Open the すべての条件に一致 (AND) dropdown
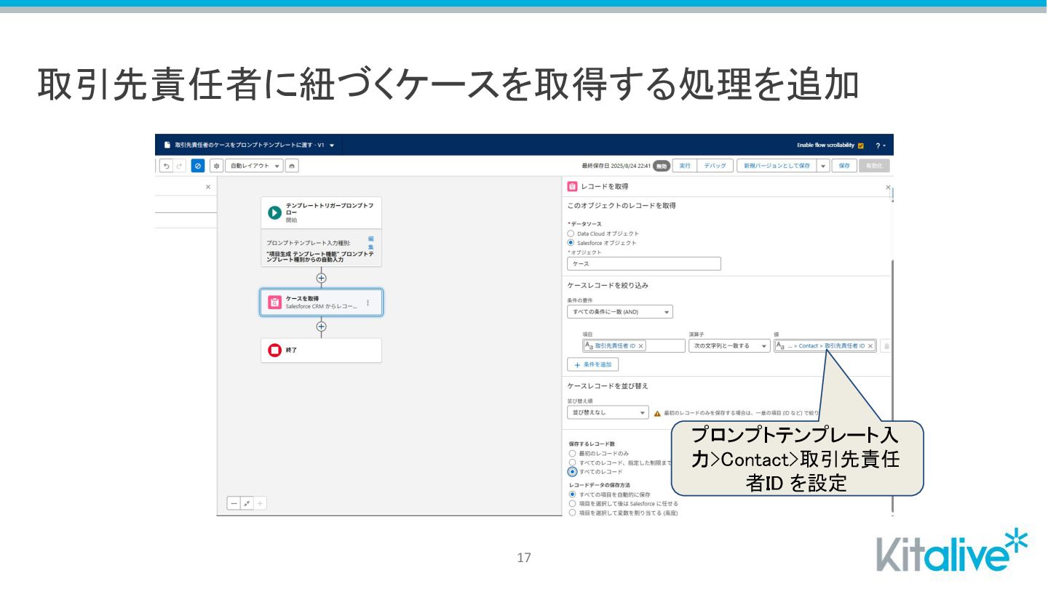This screenshot has width=1048, height=589. pyautogui.click(x=620, y=312)
